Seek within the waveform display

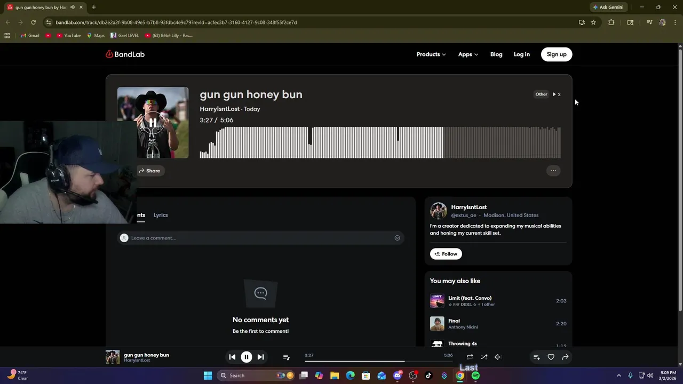click(380, 142)
